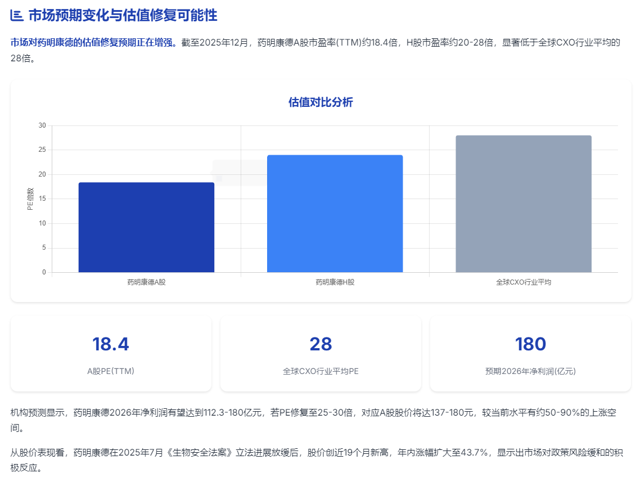636x482 pixels.
Task: Click the label 全球CXO行业平均PE
Action: [x=321, y=371]
